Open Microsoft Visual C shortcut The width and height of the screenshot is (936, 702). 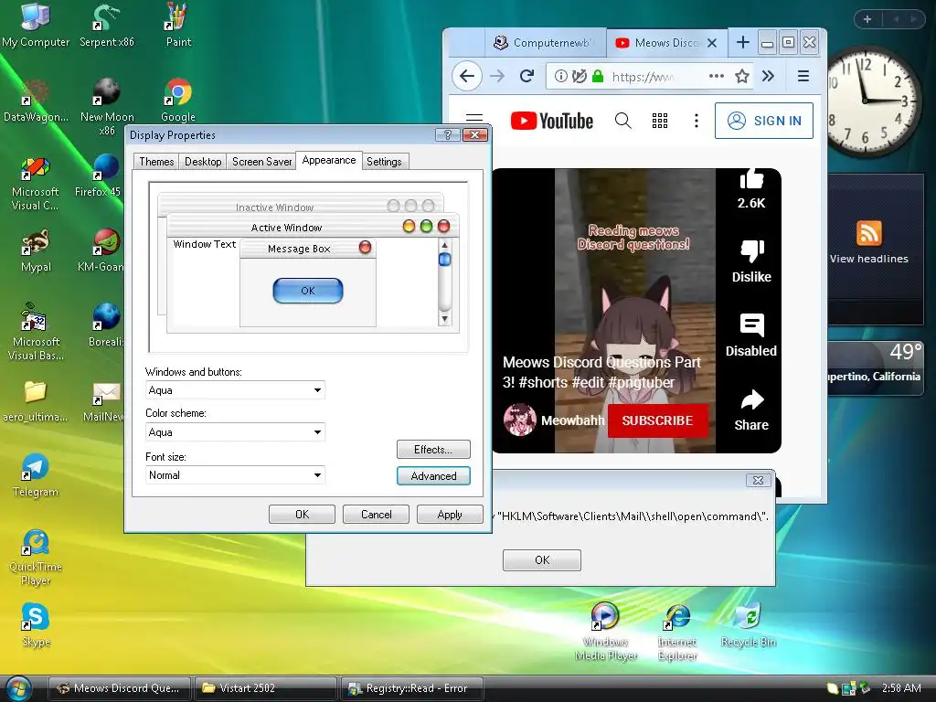click(36, 182)
